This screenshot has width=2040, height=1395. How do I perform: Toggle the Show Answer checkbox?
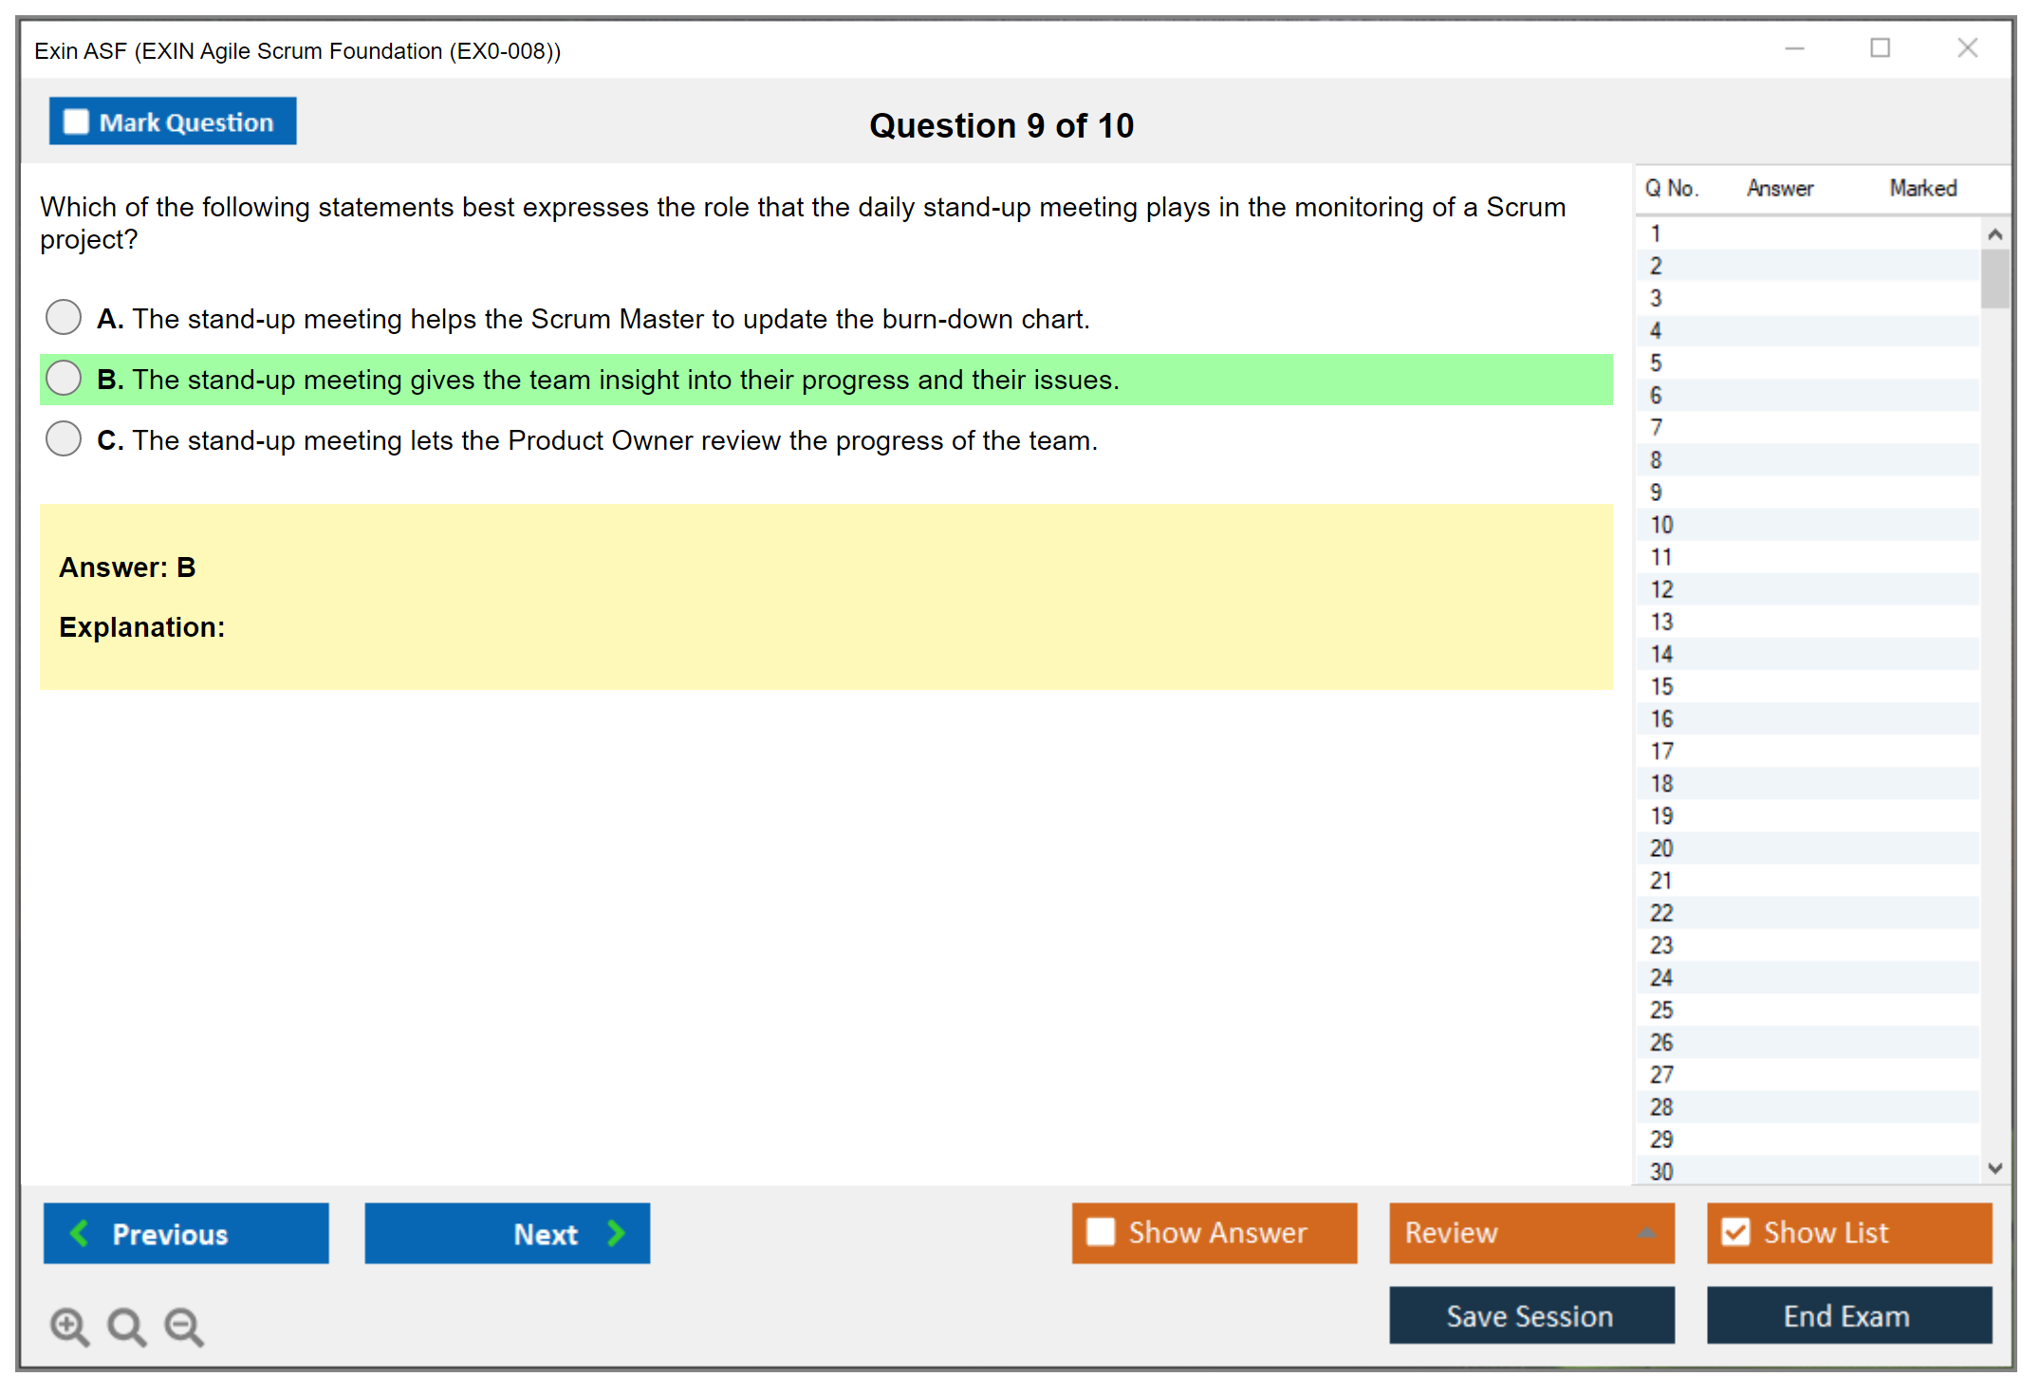click(x=1101, y=1232)
